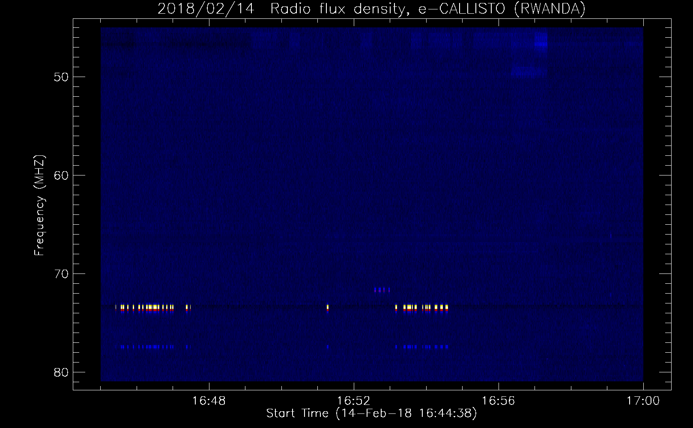The height and width of the screenshot is (428, 693).
Task: Click the 'Start Time (14-Feb-18 16:44:38)' label
Action: (x=371, y=413)
